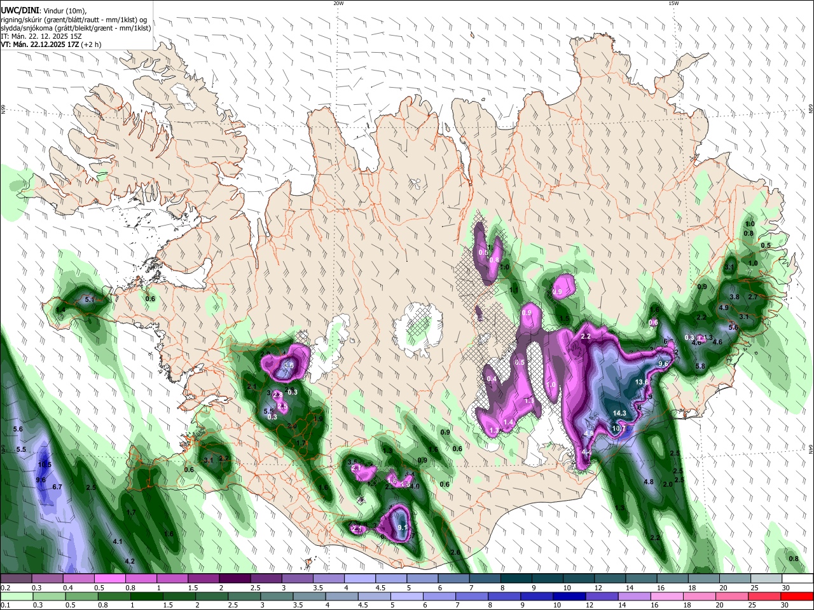Click the 13.6 precipitation value on the map

pos(642,382)
